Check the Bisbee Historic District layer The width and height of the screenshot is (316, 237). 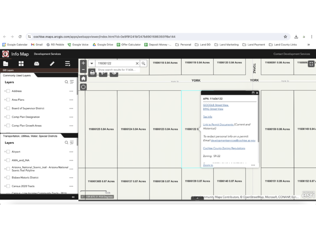(8, 177)
